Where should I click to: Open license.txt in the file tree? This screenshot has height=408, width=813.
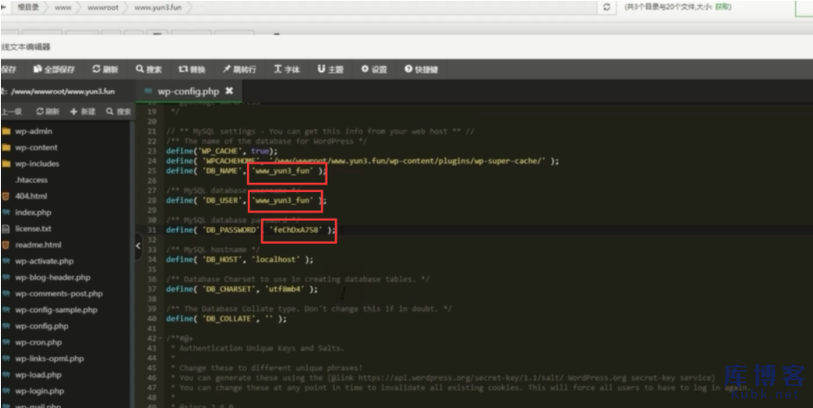click(32, 228)
